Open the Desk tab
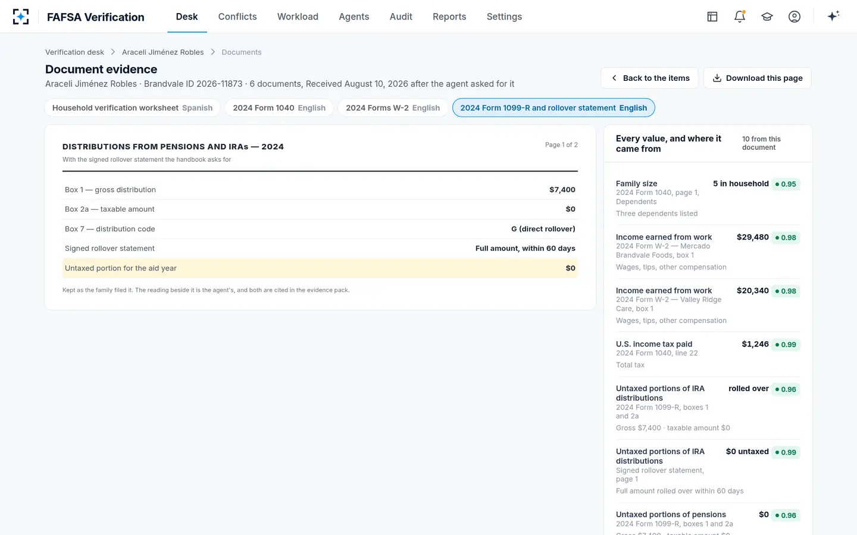This screenshot has width=857, height=535. tap(187, 17)
